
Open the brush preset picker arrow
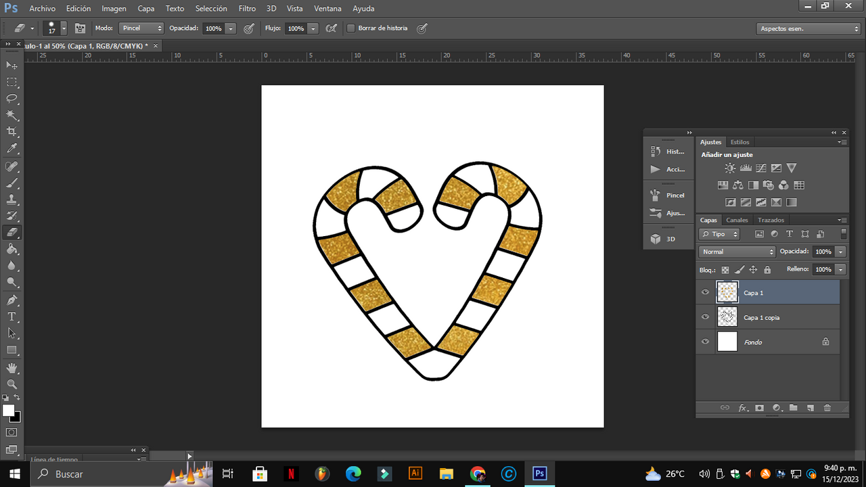point(64,28)
